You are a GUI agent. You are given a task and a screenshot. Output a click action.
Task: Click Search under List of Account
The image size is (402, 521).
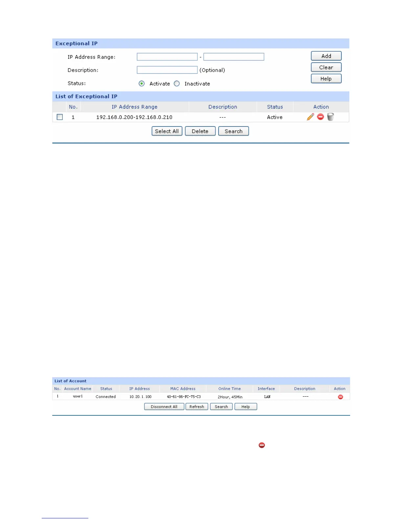221,407
